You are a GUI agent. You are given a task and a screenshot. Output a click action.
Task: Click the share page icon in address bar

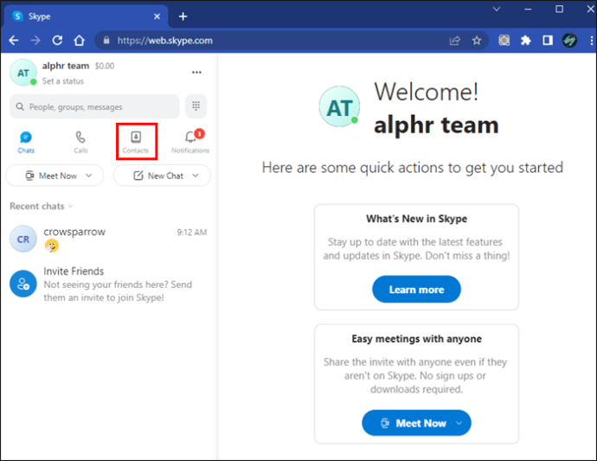(455, 41)
